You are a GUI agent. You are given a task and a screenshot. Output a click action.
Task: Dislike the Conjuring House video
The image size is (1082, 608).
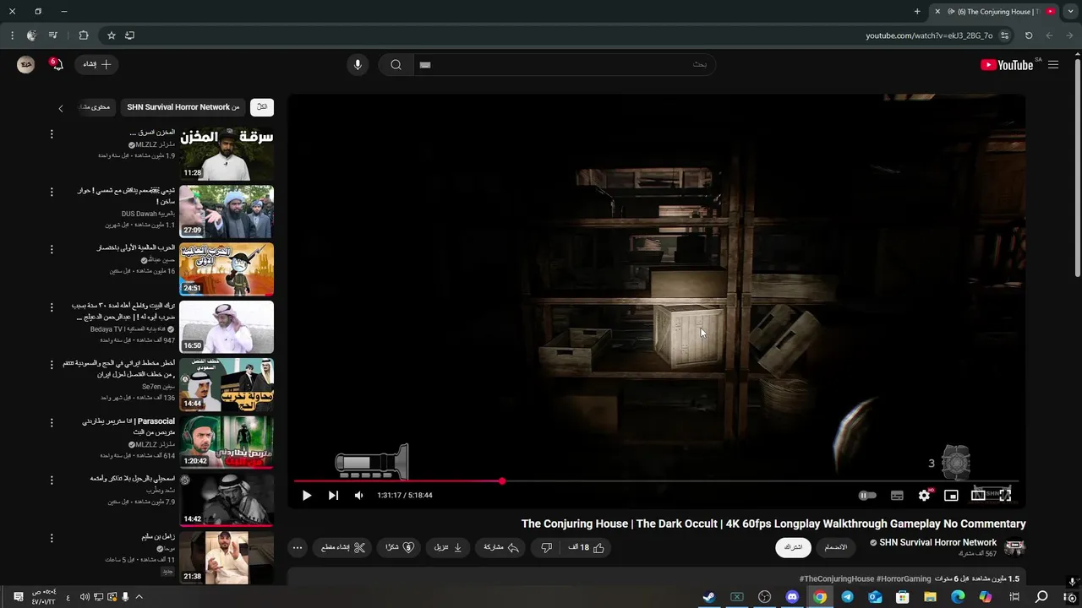point(546,547)
